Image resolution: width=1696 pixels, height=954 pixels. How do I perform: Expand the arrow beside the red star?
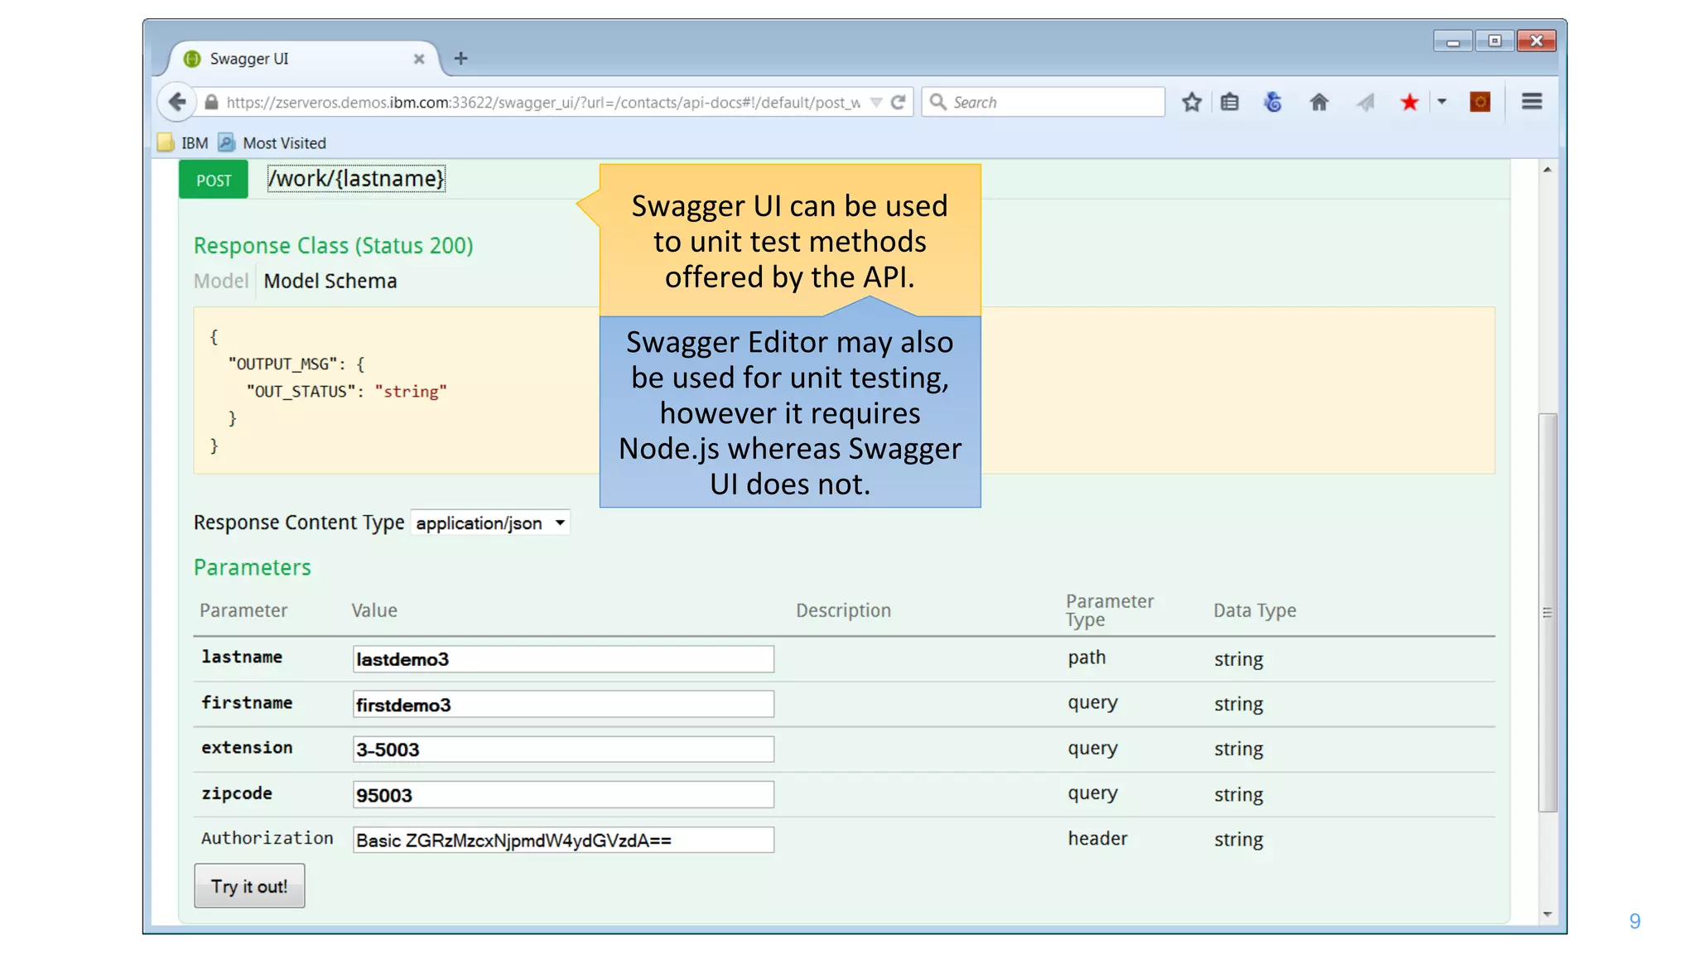1442,102
